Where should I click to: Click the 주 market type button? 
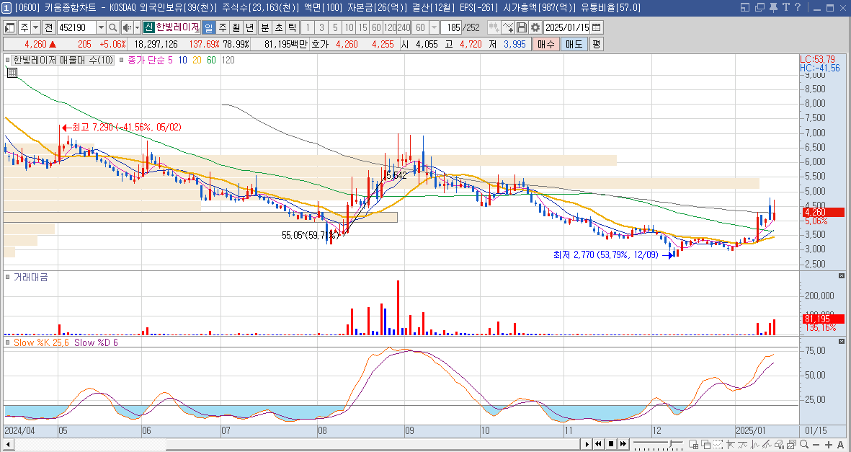[24, 27]
